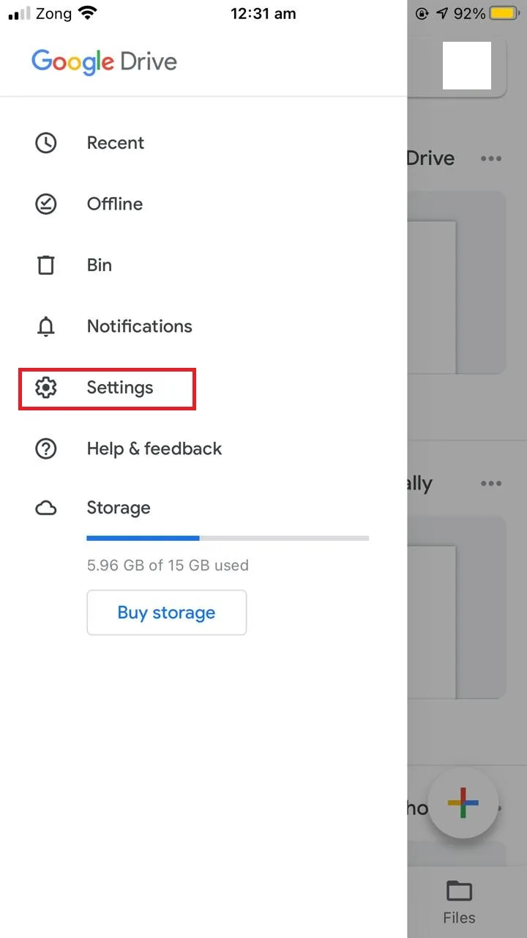Tap the storage usage progress bar

coord(228,539)
